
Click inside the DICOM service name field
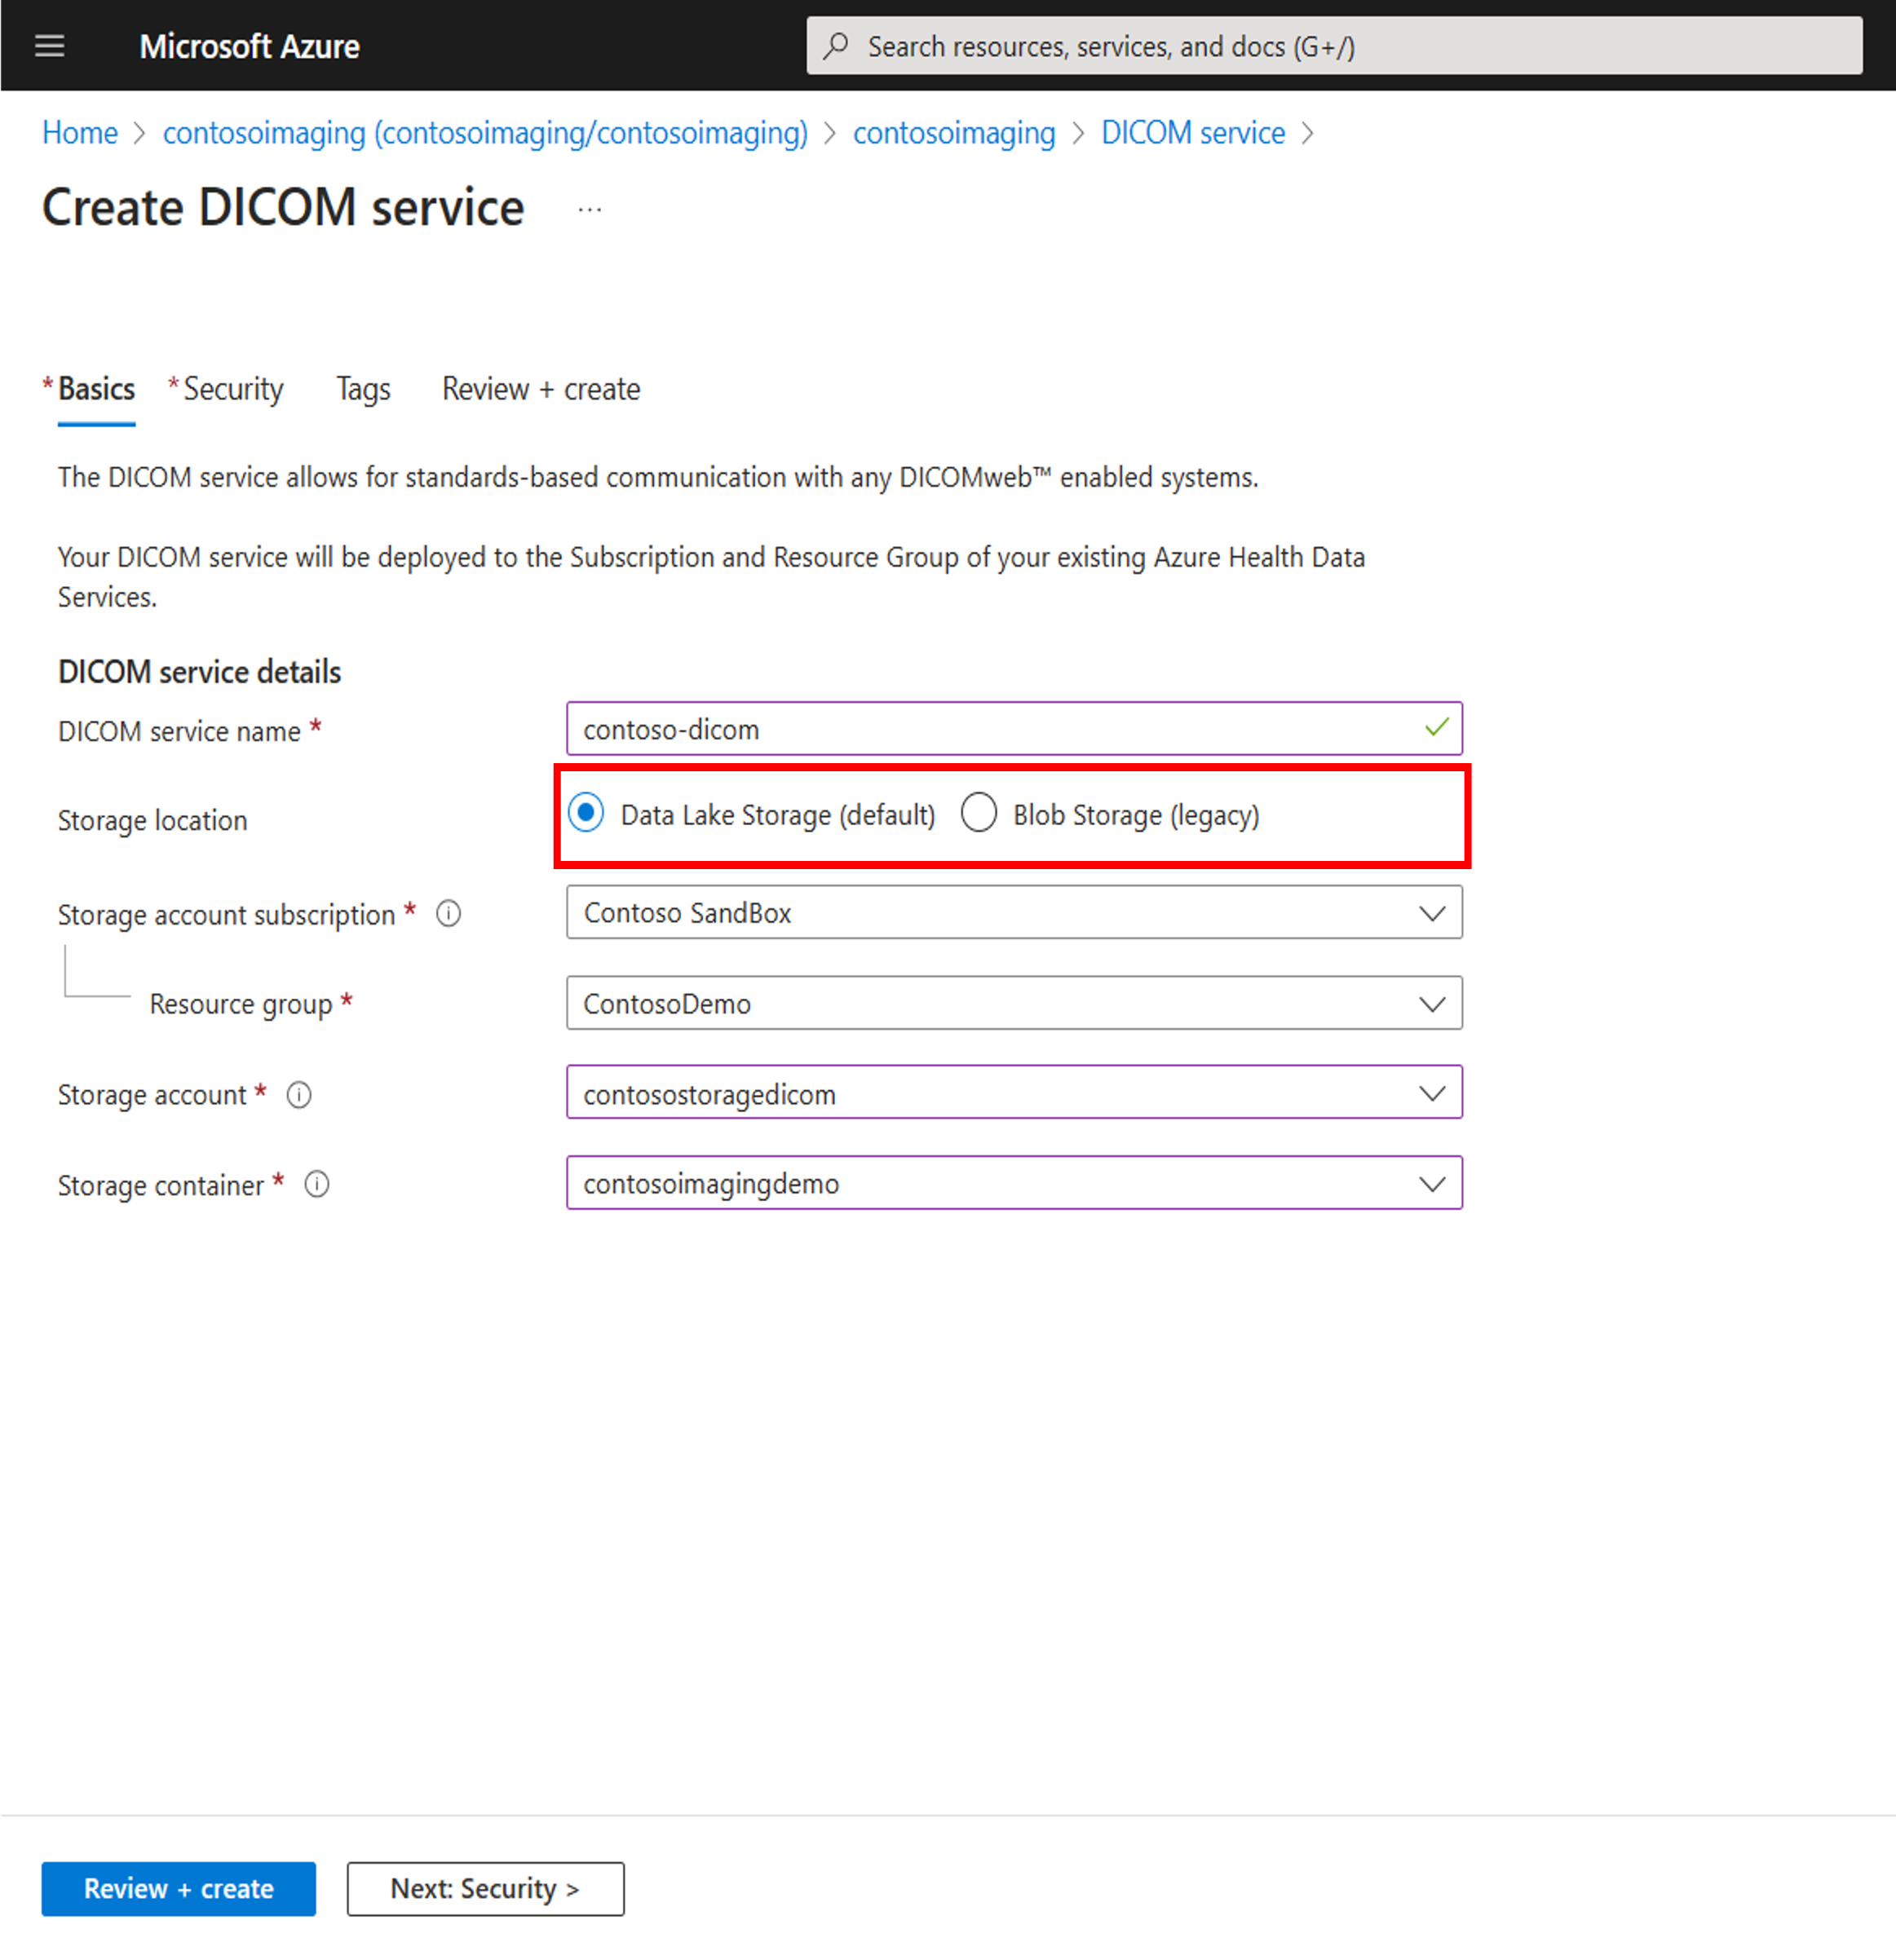[1000, 728]
